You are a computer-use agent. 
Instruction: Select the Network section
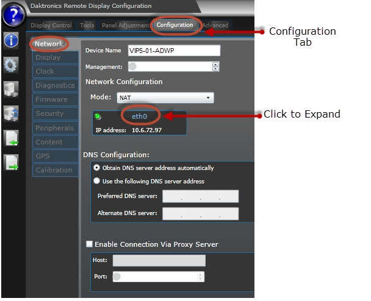(56, 44)
